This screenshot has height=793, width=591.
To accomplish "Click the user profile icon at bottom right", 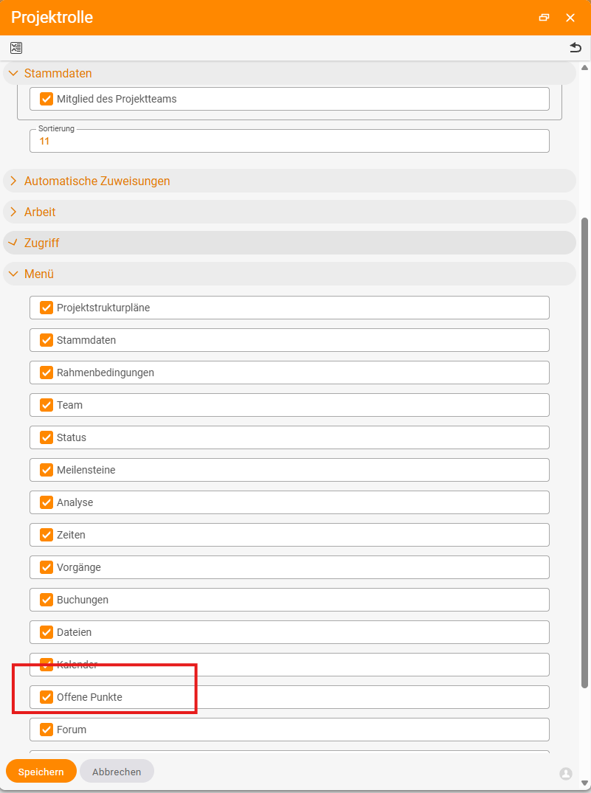I will point(566,773).
